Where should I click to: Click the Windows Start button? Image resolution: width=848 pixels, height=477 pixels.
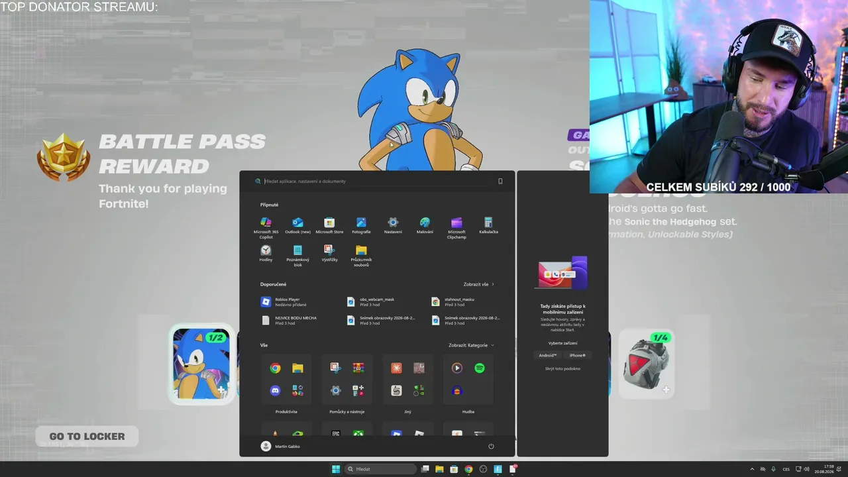[x=336, y=469]
